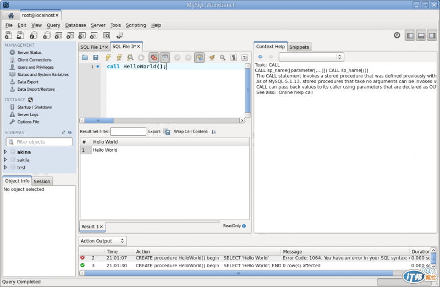
Task: Save the SQL script with floppy icon
Action: 96,58
